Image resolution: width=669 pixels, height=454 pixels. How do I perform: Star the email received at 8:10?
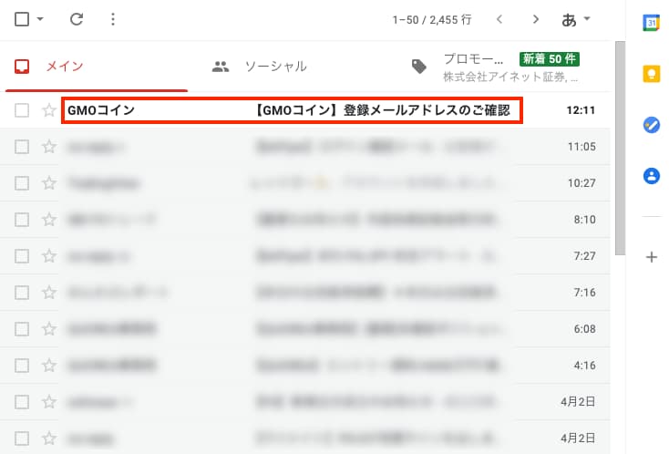click(49, 220)
